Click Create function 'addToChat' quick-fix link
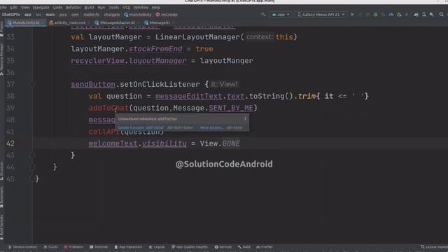The width and height of the screenshot is (448, 252). (x=141, y=127)
